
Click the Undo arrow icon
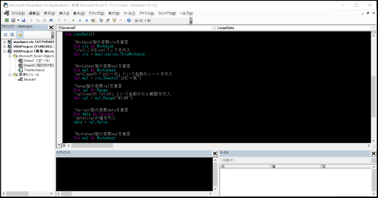(59, 20)
